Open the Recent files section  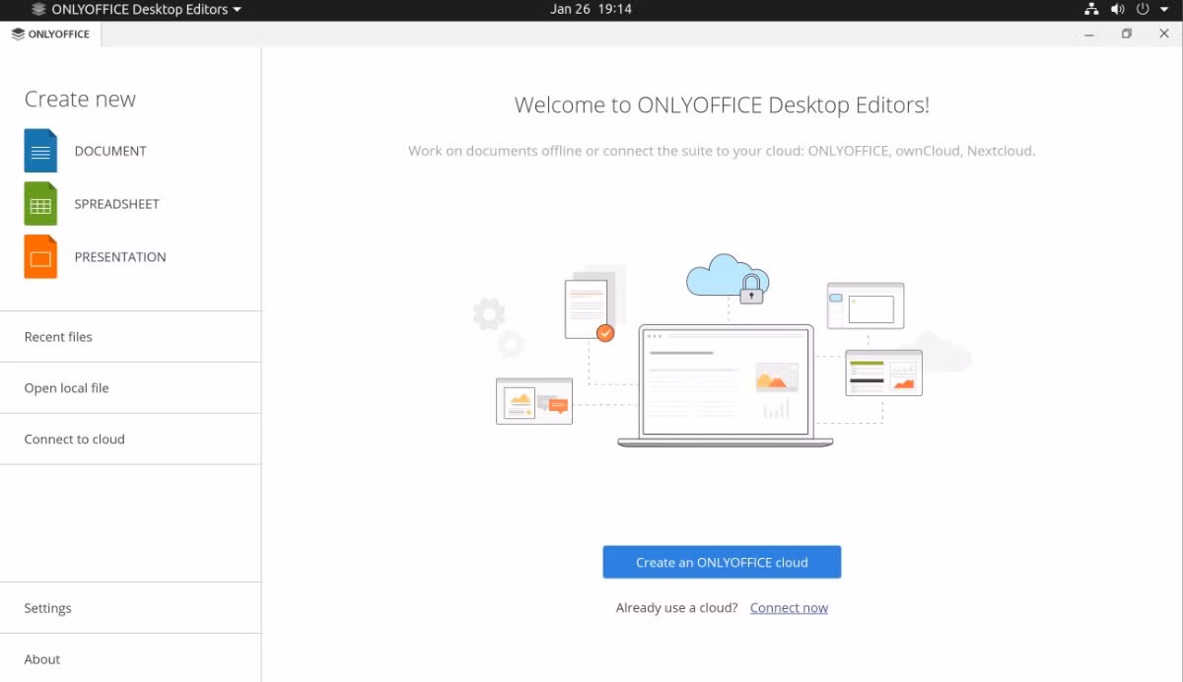[130, 337]
